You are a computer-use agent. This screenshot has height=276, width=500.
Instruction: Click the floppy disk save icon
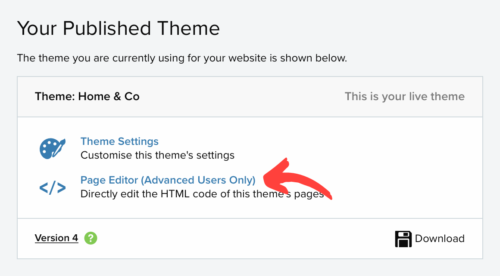pyautogui.click(x=403, y=239)
